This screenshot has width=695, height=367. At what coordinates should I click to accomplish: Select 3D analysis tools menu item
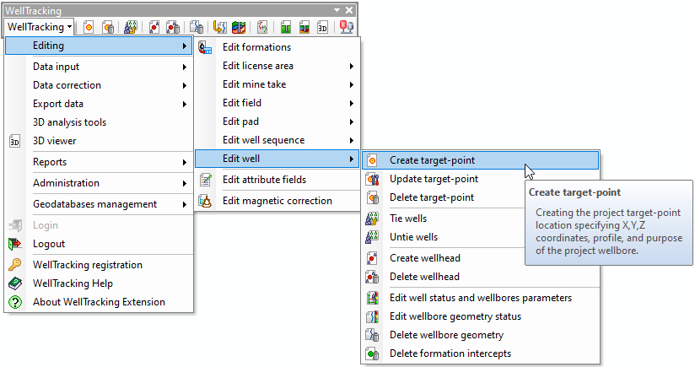[x=99, y=122]
